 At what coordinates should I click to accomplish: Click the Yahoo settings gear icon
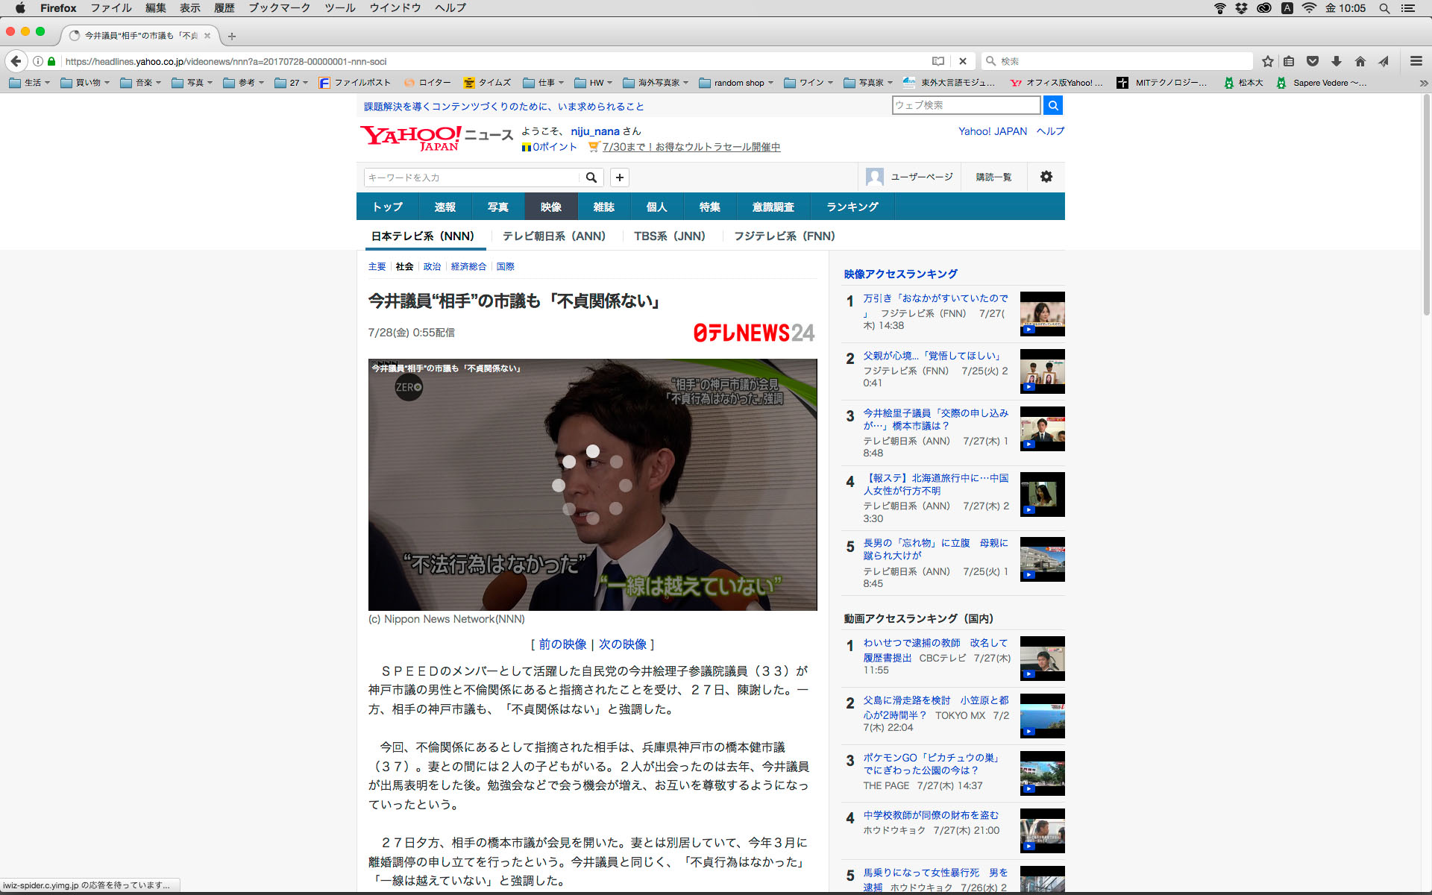click(1046, 177)
